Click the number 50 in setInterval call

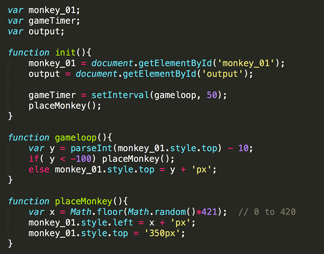coord(211,95)
